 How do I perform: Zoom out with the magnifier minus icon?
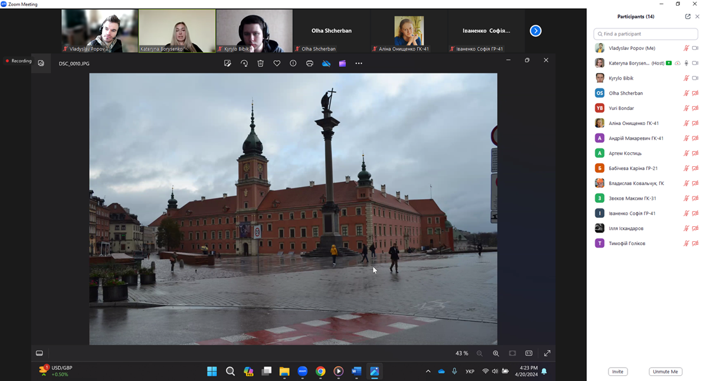(479, 353)
